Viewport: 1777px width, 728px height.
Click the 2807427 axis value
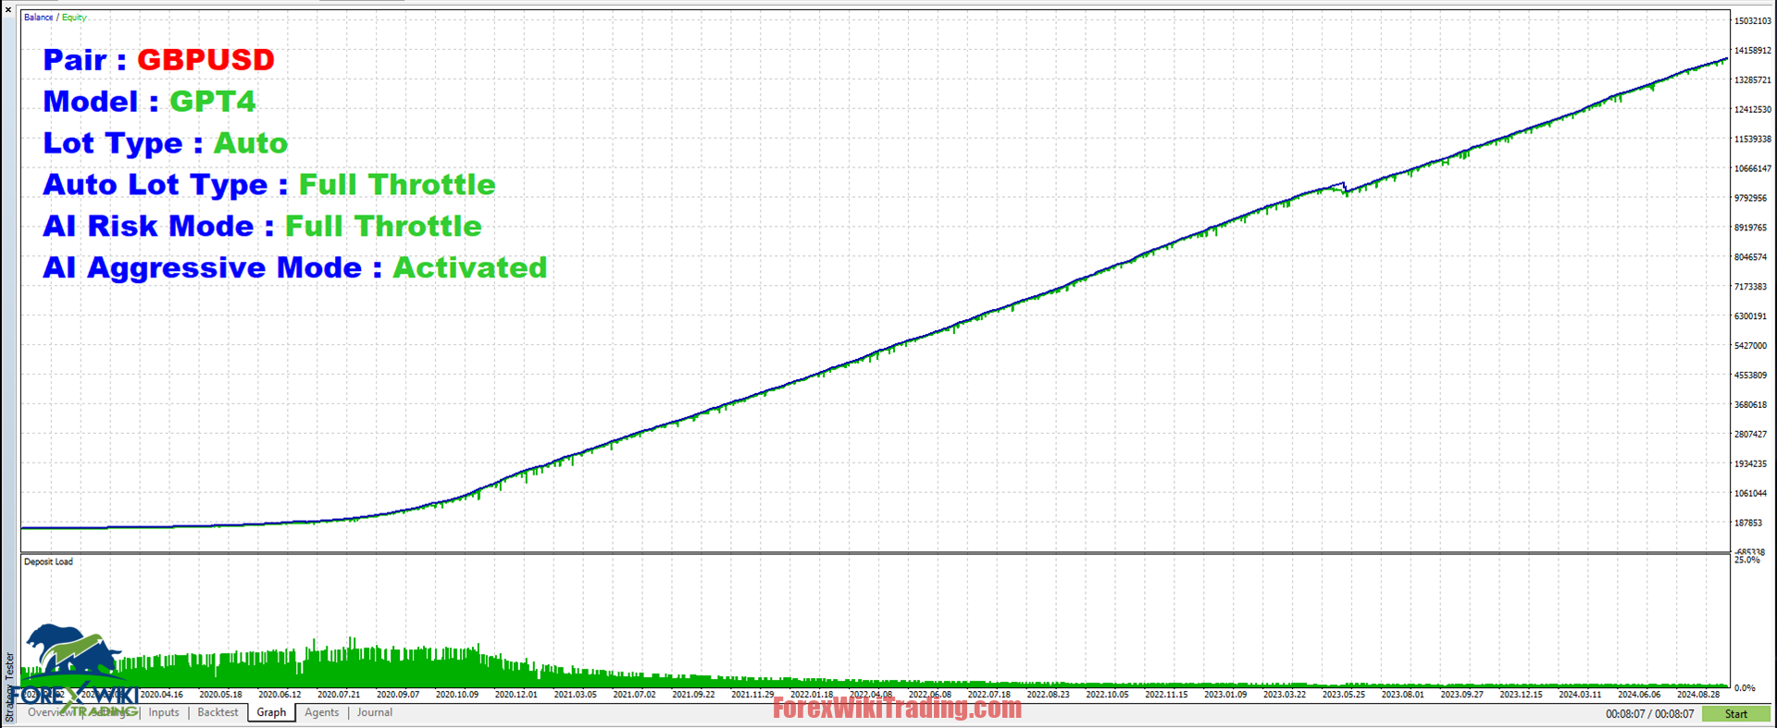1750,435
